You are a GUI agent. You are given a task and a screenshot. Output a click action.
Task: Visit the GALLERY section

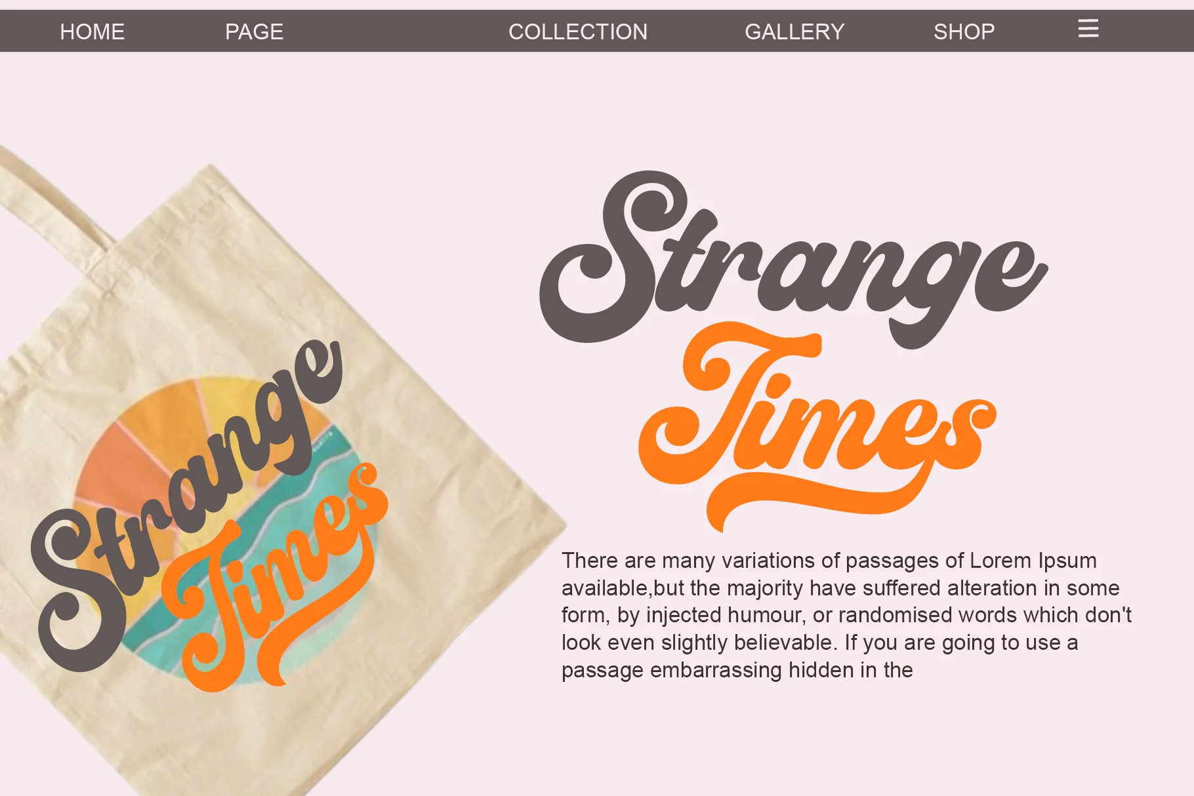(x=794, y=31)
